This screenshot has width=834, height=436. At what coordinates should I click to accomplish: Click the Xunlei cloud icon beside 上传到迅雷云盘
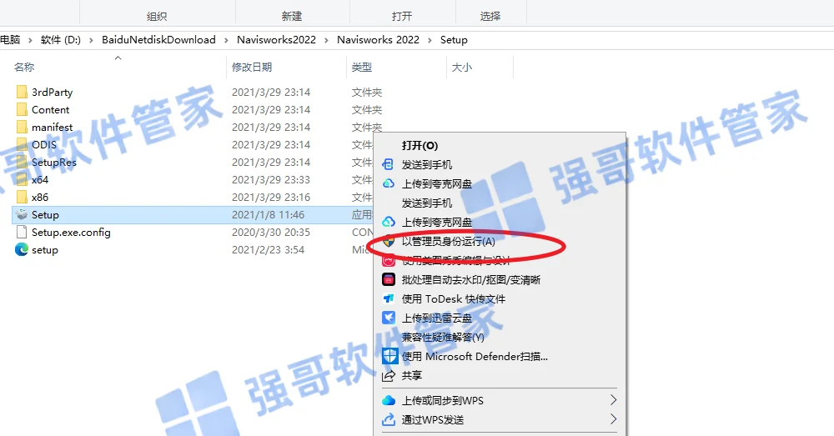(389, 318)
